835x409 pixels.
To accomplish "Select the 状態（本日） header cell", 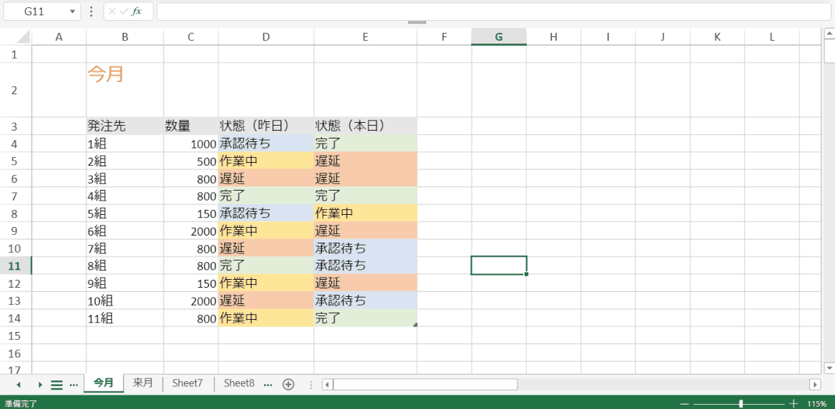I will 365,126.
